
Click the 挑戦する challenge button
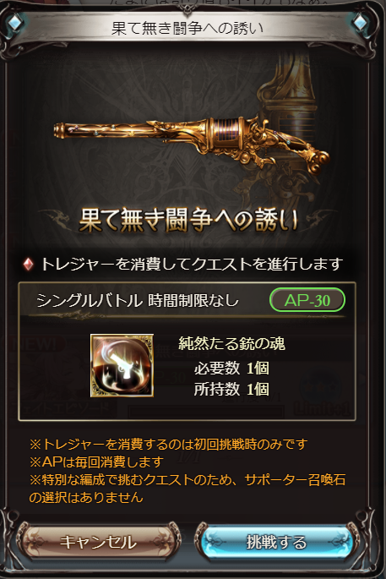point(276,542)
